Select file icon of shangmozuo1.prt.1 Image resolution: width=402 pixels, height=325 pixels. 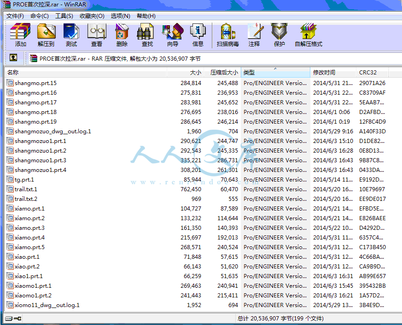(10, 141)
